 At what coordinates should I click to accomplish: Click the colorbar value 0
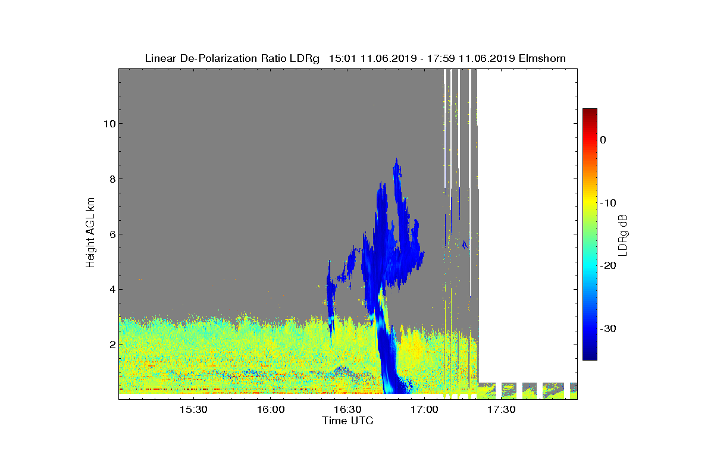coord(603,140)
